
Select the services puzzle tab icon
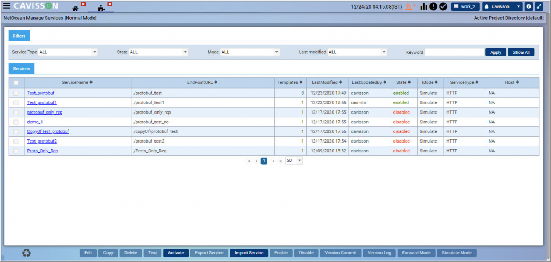[x=102, y=9]
